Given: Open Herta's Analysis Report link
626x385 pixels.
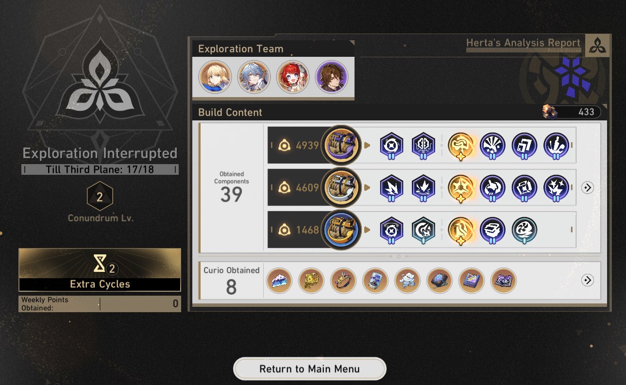Looking at the screenshot, I should pos(523,43).
